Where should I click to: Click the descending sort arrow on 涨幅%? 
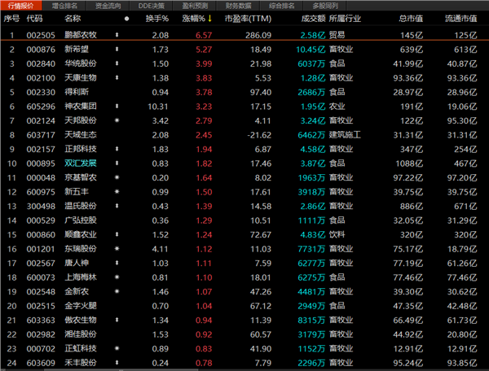210,18
